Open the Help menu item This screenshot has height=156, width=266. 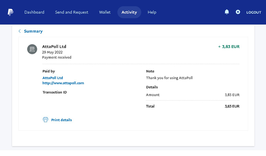(152, 12)
